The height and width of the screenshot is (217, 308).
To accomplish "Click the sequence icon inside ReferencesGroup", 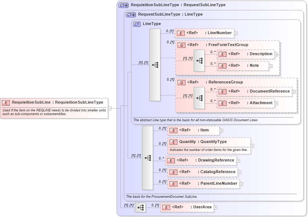I will coord(199,97).
